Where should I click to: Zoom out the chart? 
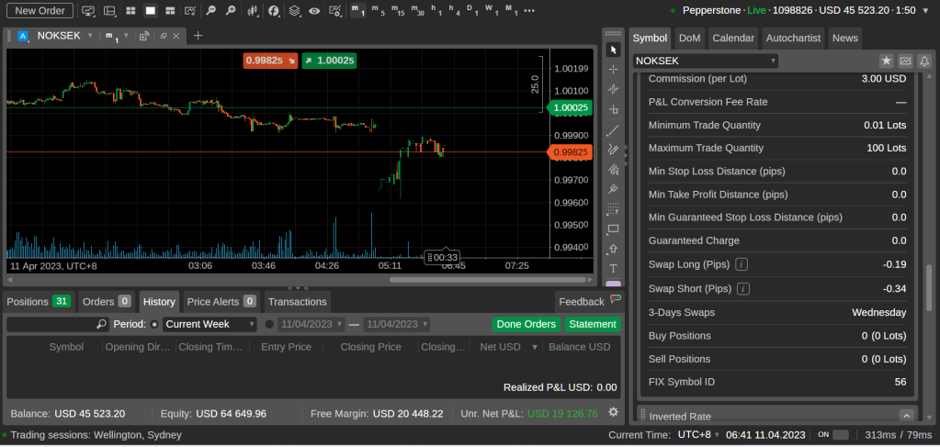click(x=211, y=10)
